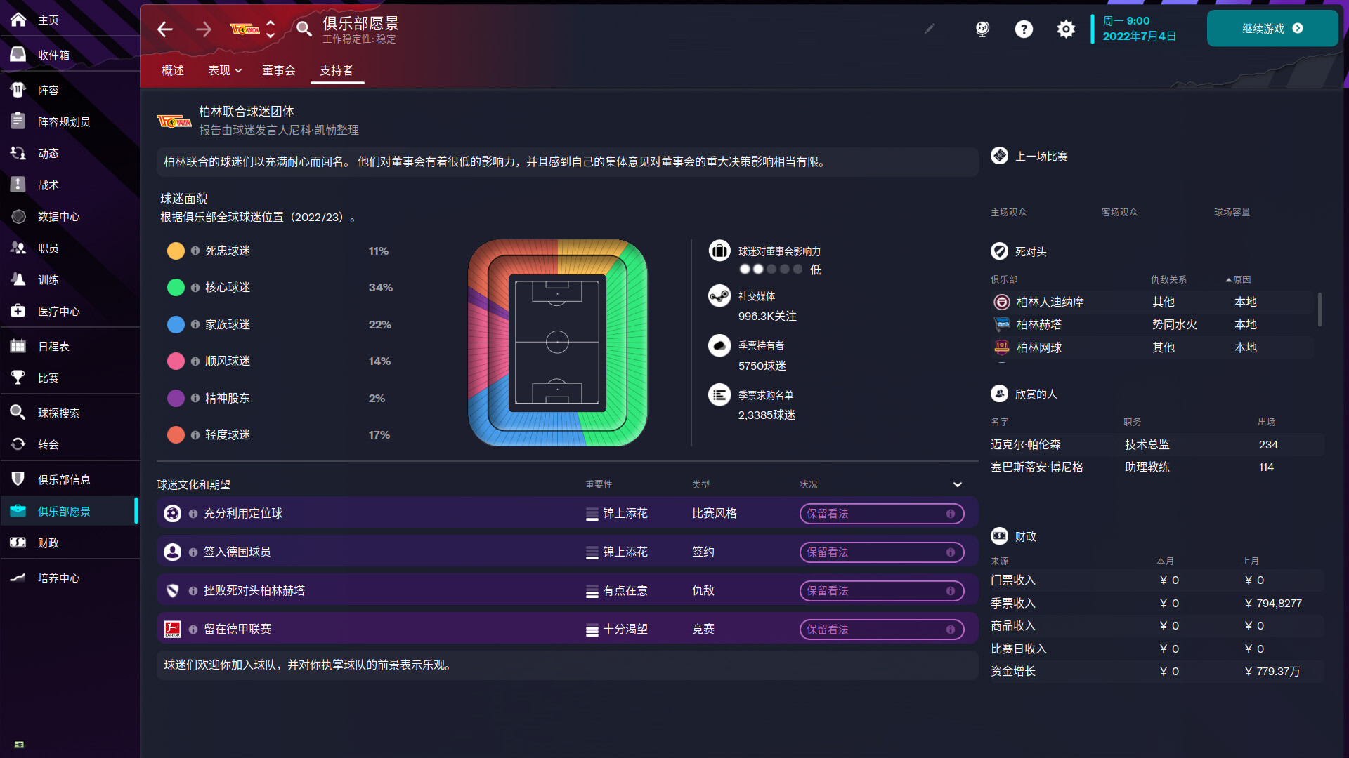Open the world globe icon near the clock
Screen dimensions: 1349x758
tap(982, 29)
